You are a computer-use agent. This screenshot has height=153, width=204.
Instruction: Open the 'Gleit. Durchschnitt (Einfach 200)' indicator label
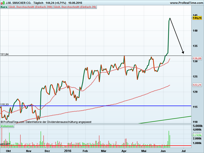coord(30,7)
